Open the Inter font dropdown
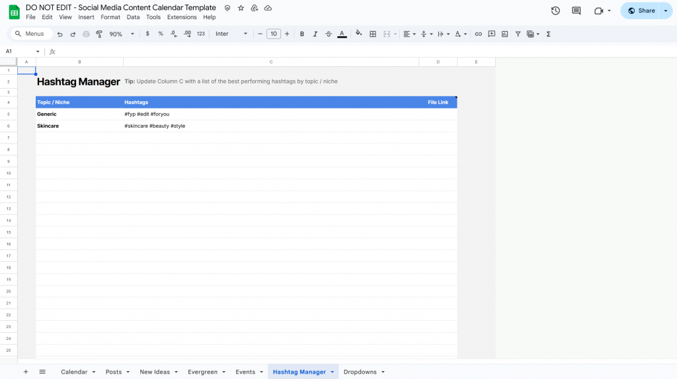Image resolution: width=677 pixels, height=379 pixels. click(231, 34)
